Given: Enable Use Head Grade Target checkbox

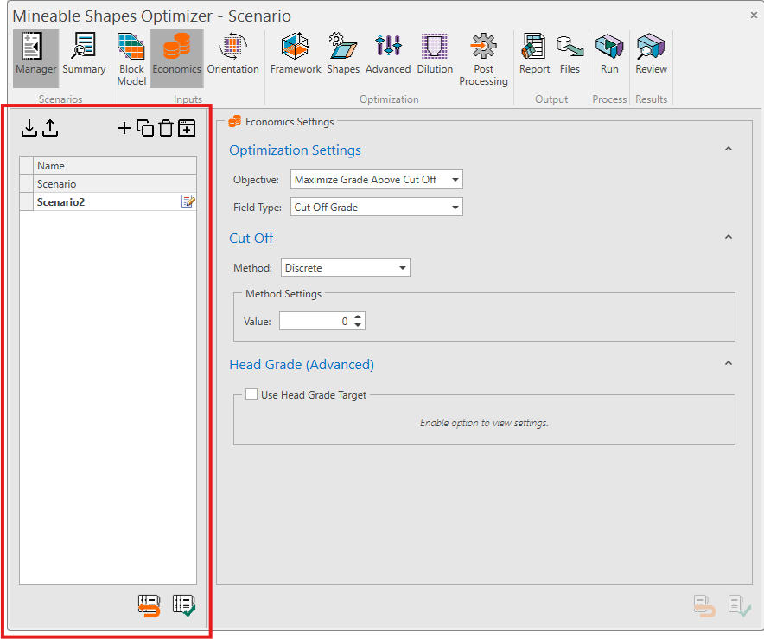Looking at the screenshot, I should click(251, 394).
